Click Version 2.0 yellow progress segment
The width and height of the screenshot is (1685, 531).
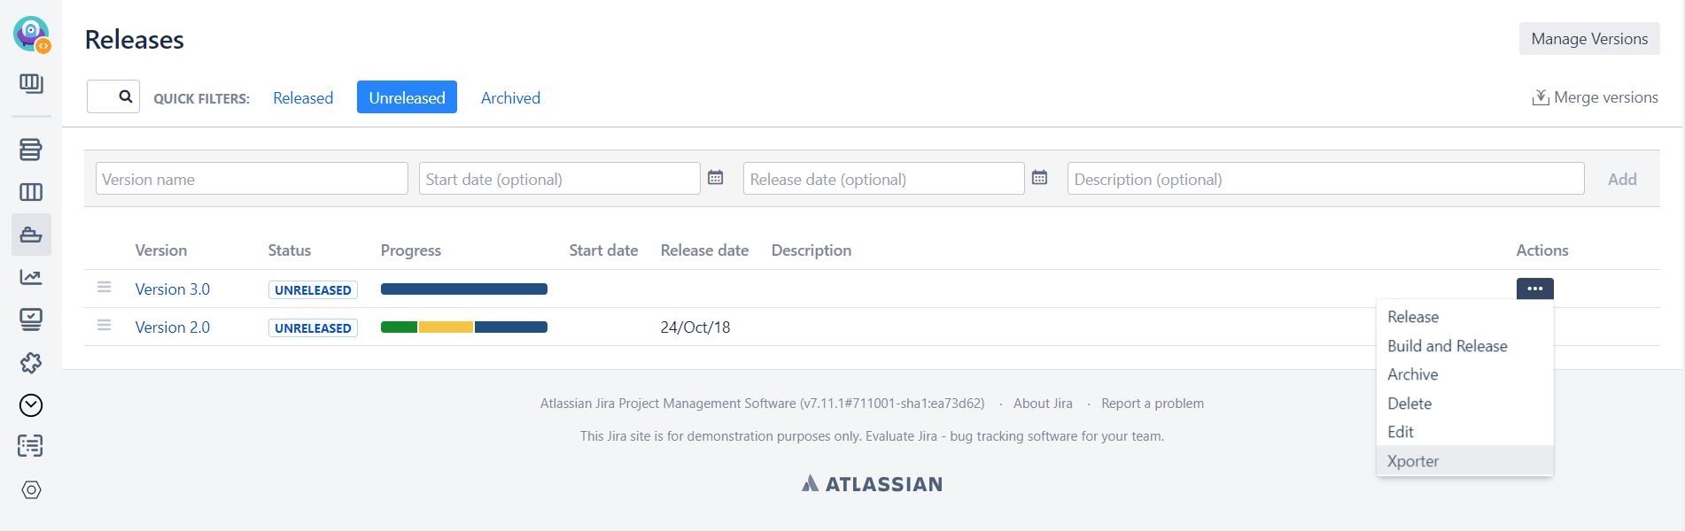(x=446, y=327)
